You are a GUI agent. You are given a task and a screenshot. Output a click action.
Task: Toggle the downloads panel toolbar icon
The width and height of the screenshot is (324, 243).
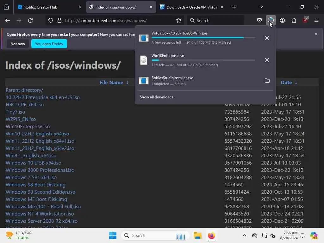pos(271,21)
